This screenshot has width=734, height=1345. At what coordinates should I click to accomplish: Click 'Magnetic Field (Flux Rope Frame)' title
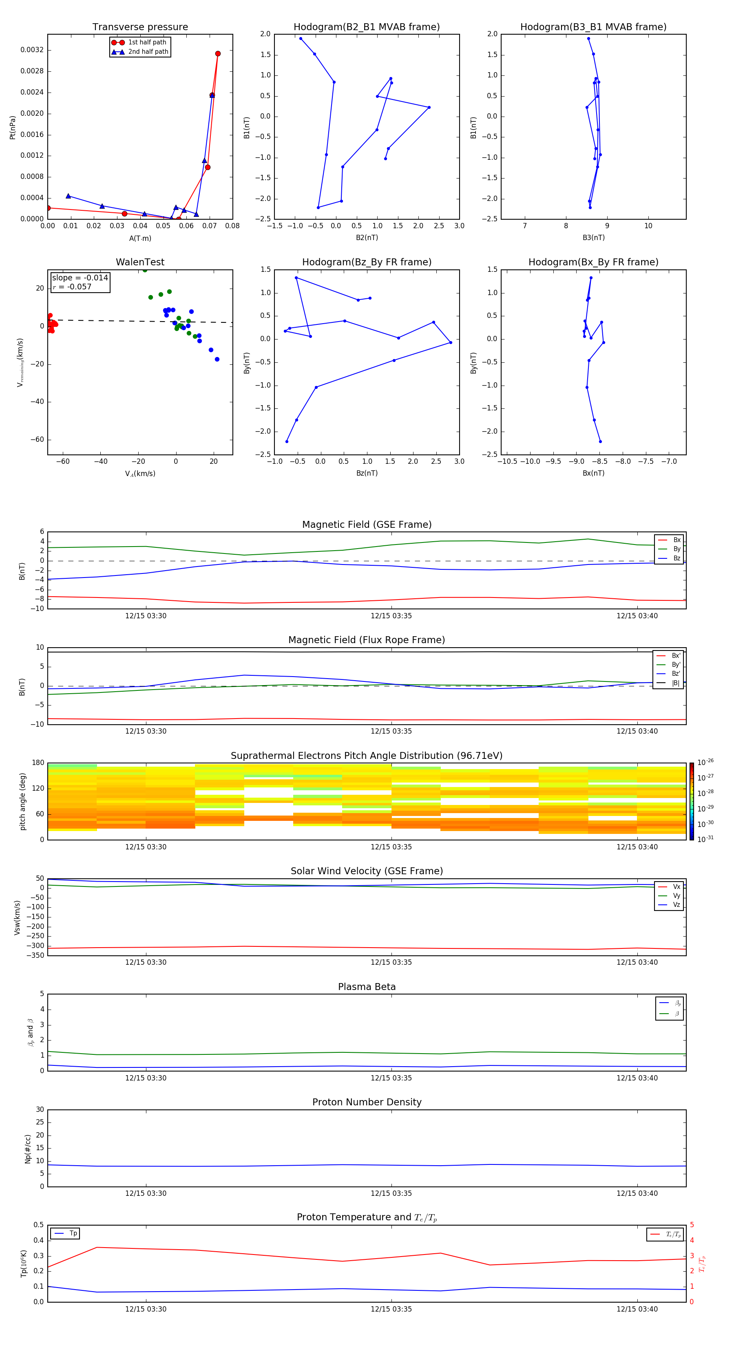367,640
